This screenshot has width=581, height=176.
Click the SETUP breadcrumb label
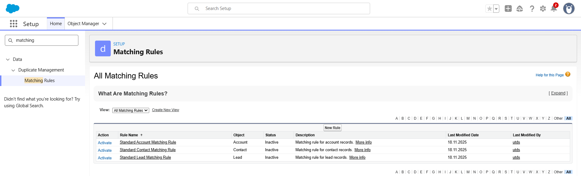[x=119, y=44]
